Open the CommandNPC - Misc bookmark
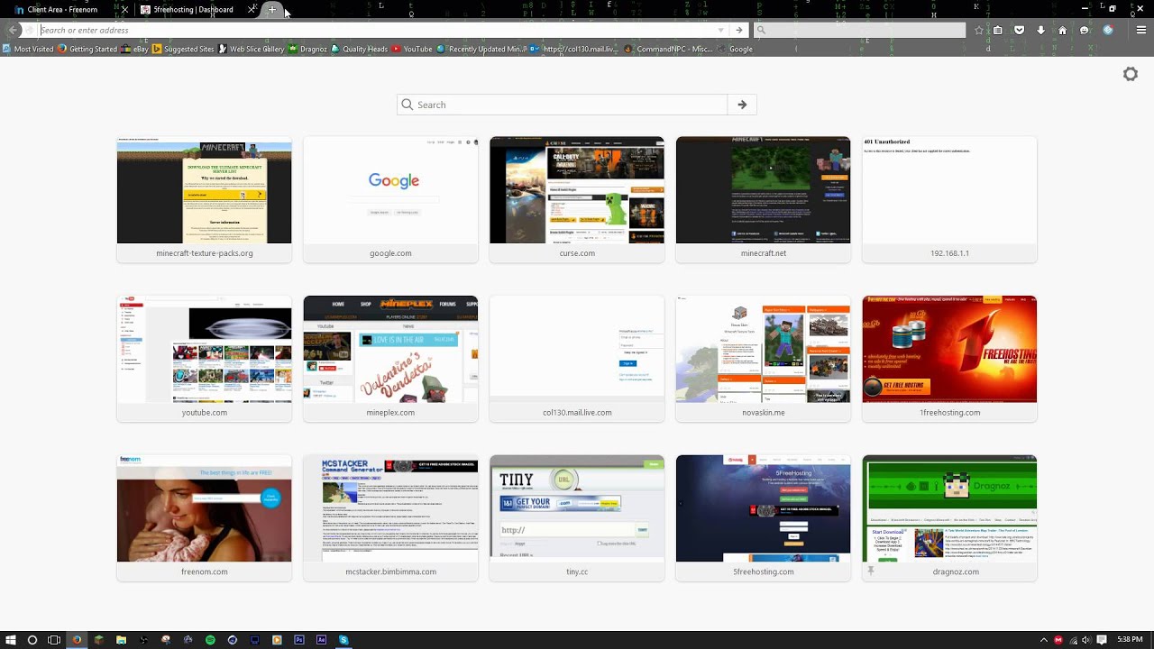The height and width of the screenshot is (649, 1154). tap(668, 50)
